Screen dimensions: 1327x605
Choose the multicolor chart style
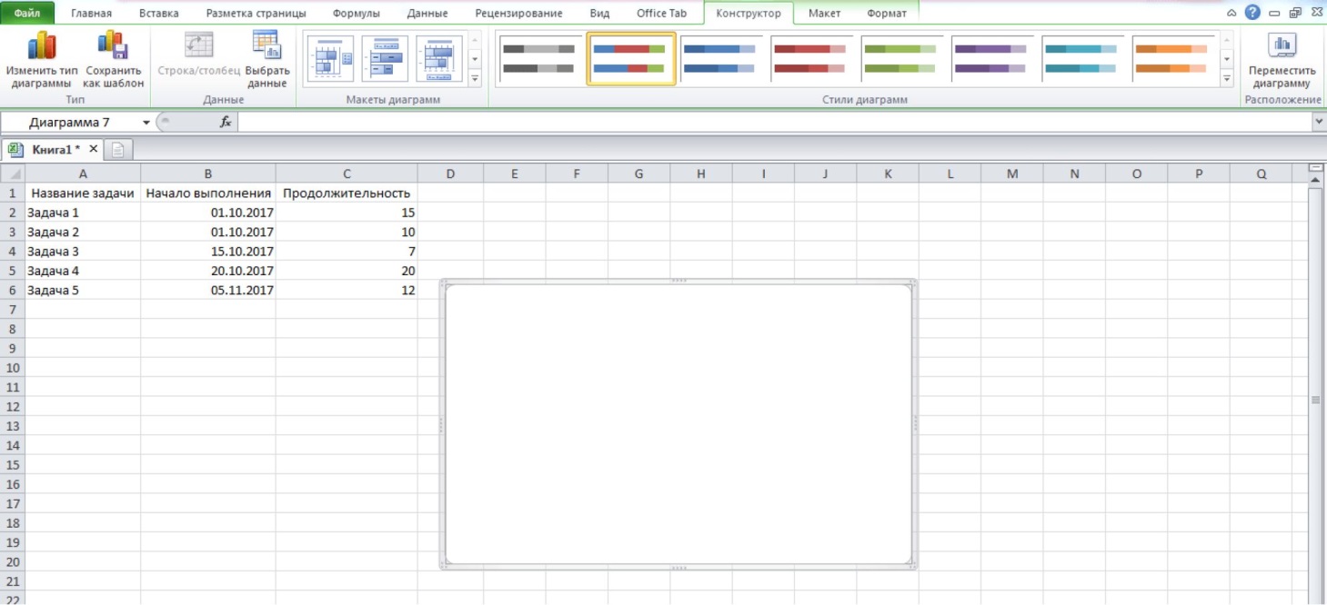click(x=631, y=59)
